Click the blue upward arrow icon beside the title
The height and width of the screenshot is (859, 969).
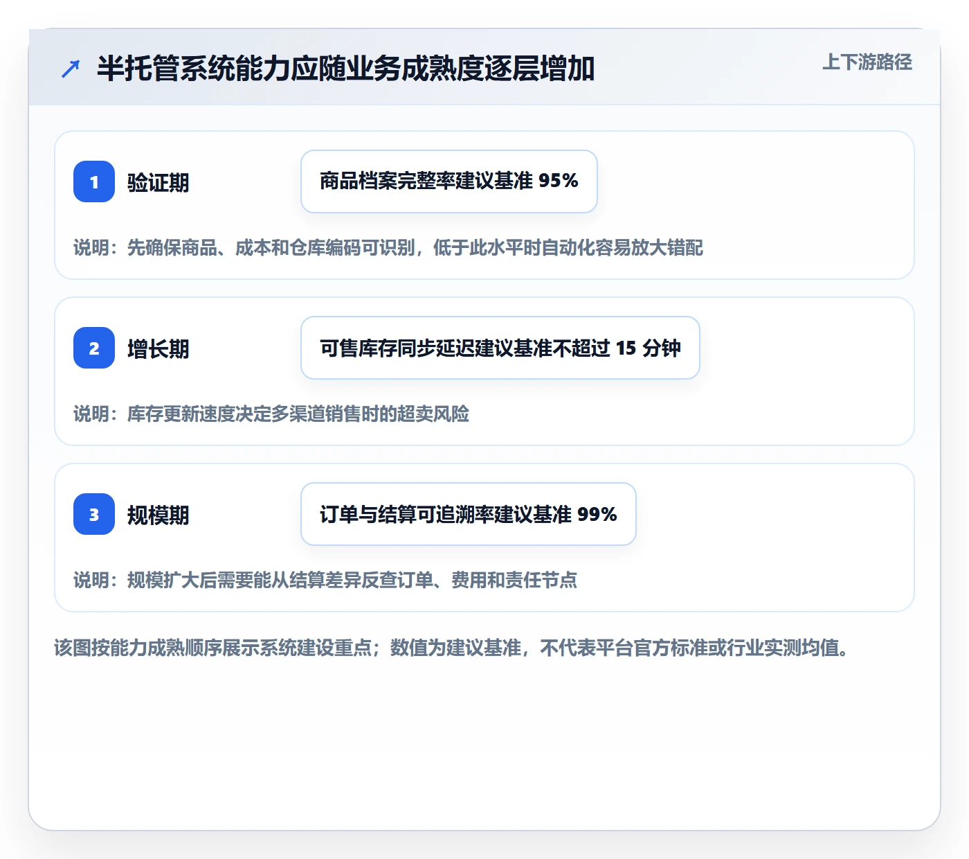(x=71, y=69)
